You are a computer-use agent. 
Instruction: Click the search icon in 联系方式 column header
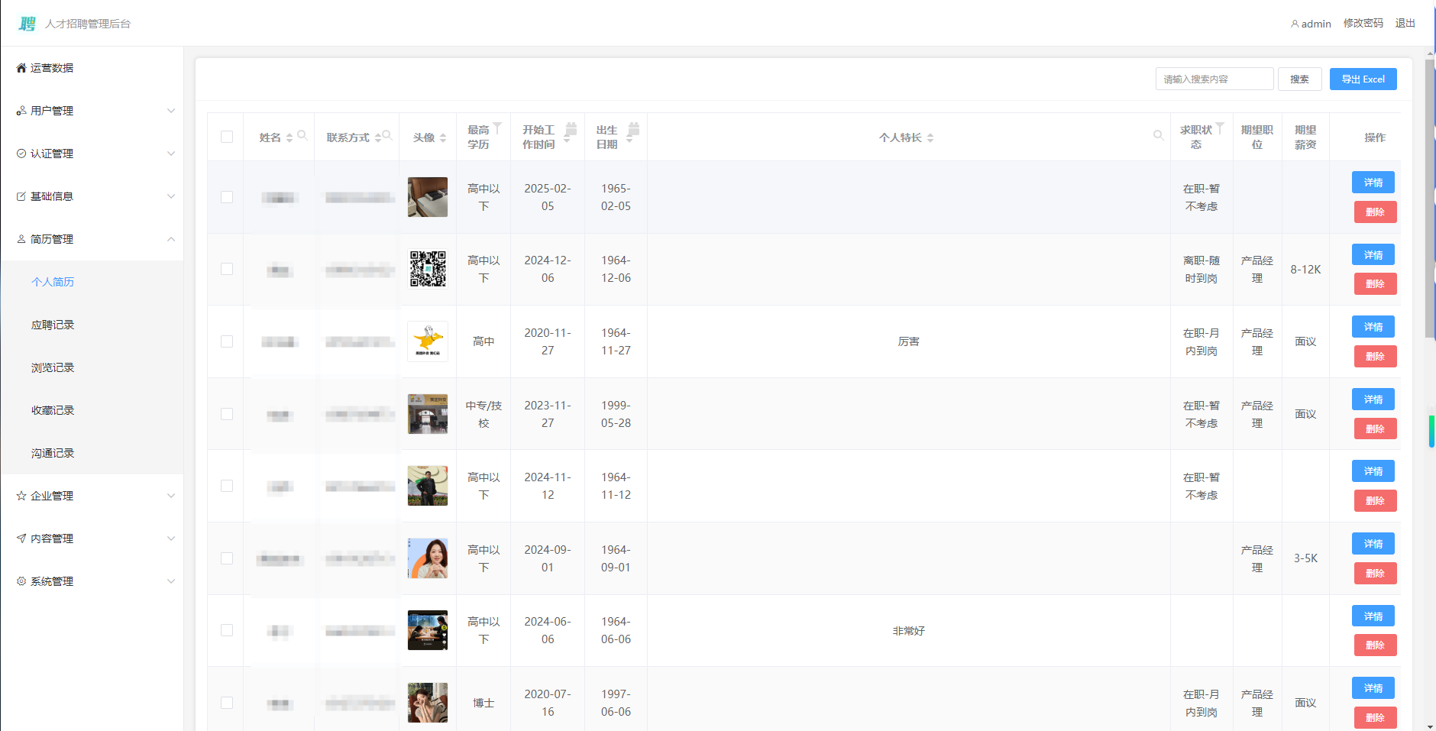tap(387, 135)
